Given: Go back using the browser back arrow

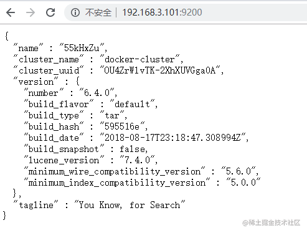Looking at the screenshot, I should tap(11, 12).
